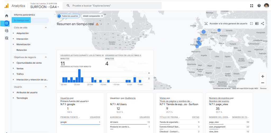Click Añadir comparación button
Screen dimensions: 271x133
tap(93, 16)
